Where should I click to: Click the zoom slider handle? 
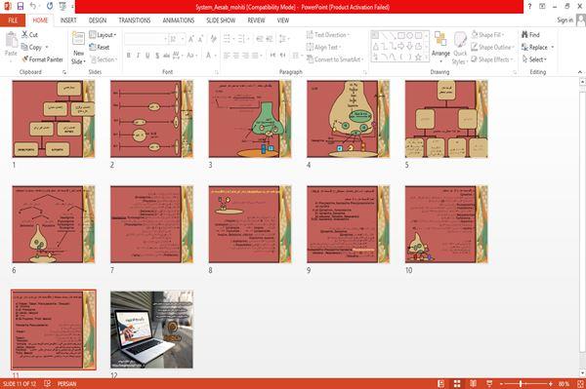click(x=521, y=383)
